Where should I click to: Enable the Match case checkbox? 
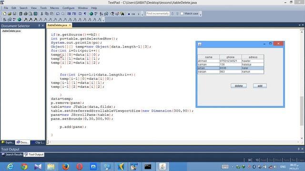click(182, 14)
